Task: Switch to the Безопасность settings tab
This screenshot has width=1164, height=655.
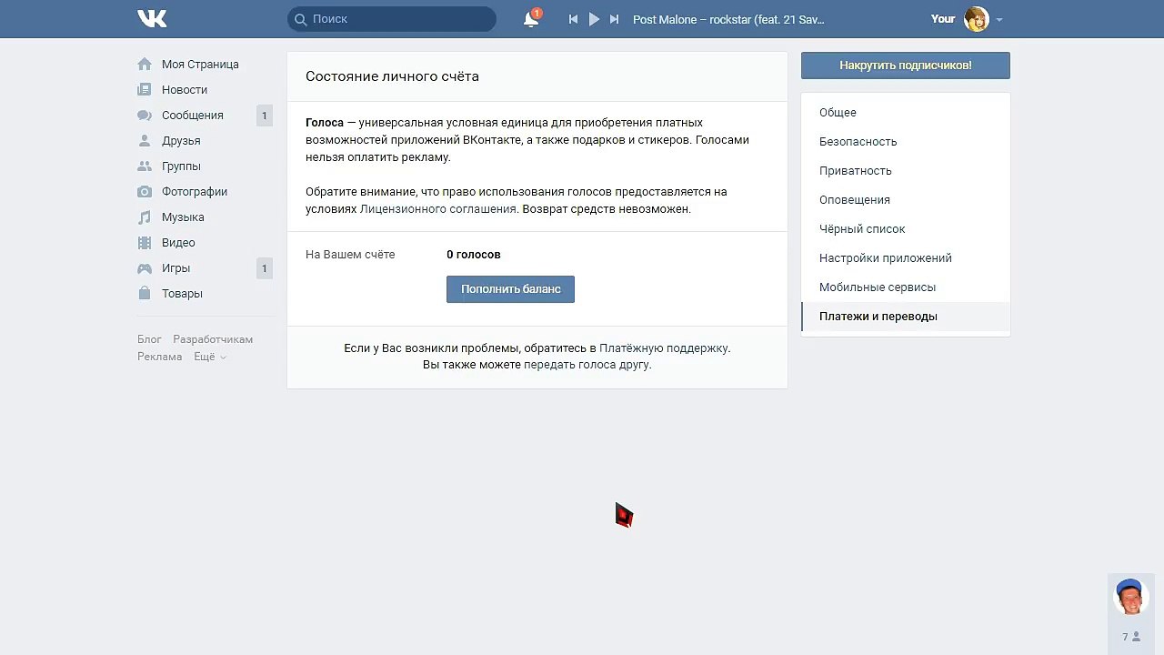Action: 906,142
